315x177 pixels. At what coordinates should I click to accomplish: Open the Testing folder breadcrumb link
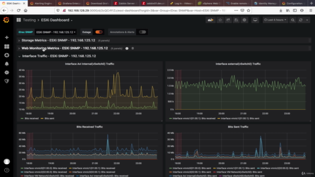click(29, 20)
